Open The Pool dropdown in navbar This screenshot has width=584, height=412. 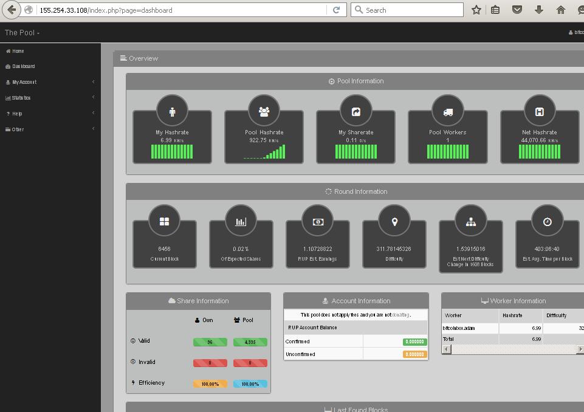tap(22, 33)
